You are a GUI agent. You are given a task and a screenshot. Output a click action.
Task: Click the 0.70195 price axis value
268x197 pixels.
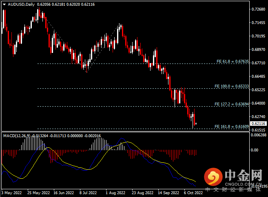(x=259, y=36)
